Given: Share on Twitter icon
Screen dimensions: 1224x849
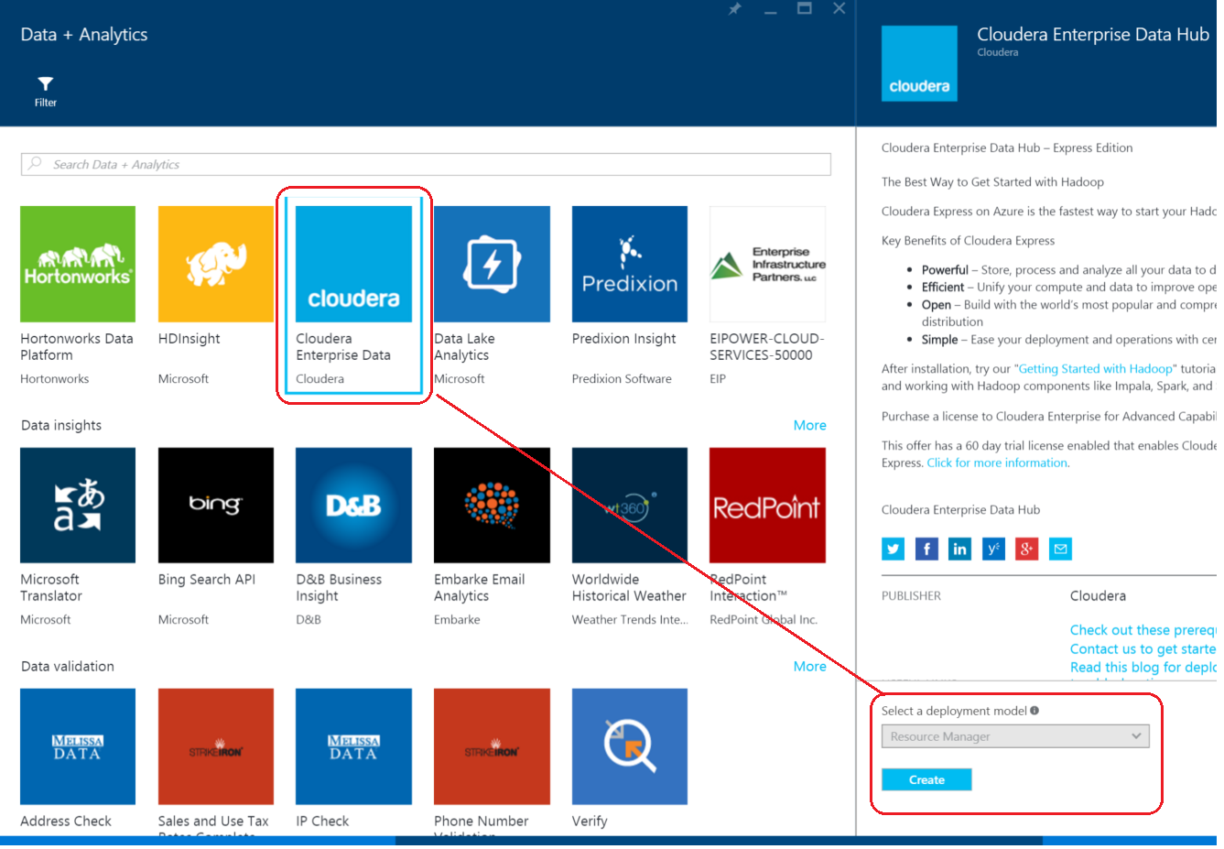Looking at the screenshot, I should coord(894,549).
